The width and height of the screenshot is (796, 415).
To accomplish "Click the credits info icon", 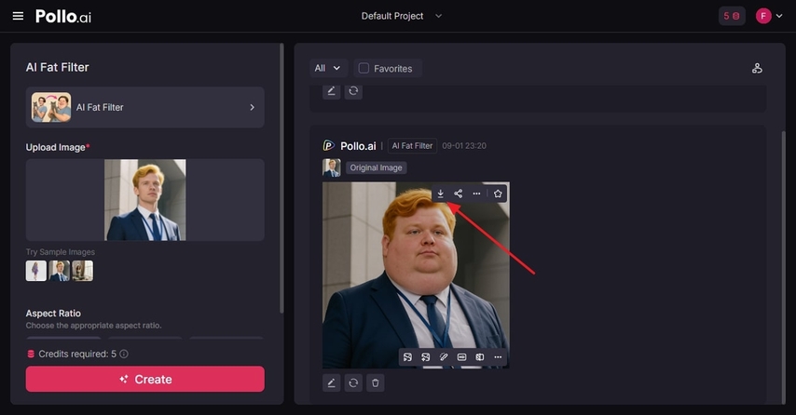I will point(124,355).
